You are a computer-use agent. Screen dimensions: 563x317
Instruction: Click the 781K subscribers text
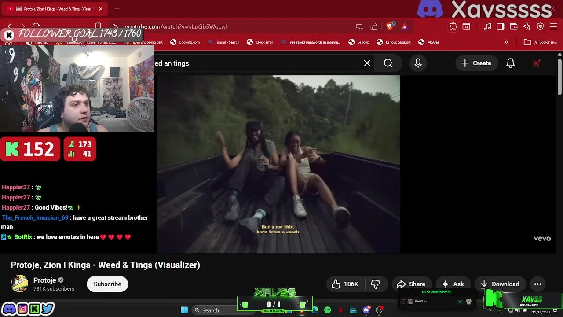pyautogui.click(x=54, y=289)
